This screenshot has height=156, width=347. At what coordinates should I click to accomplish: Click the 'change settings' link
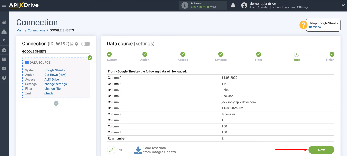click(56, 84)
